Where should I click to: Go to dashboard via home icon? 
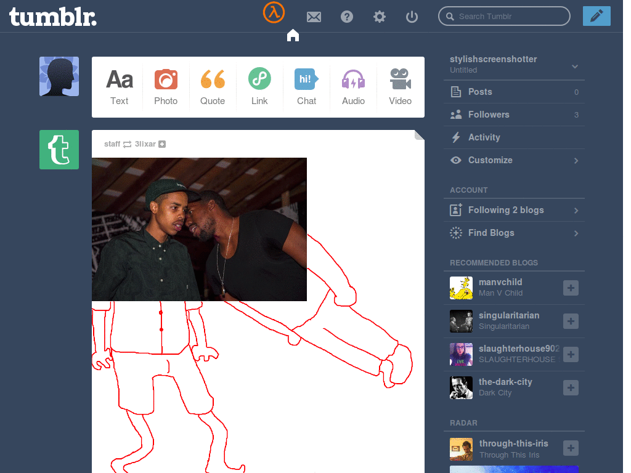pyautogui.click(x=293, y=35)
